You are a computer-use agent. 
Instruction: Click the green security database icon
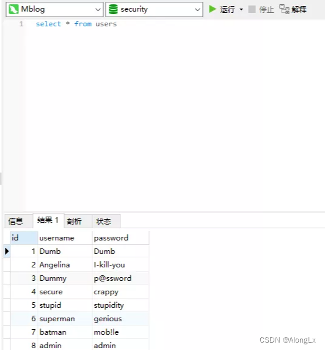(x=113, y=9)
